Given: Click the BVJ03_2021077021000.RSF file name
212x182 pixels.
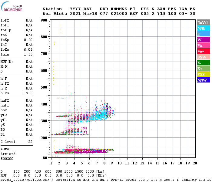Looking at the screenshot, I should (x=25, y=180).
